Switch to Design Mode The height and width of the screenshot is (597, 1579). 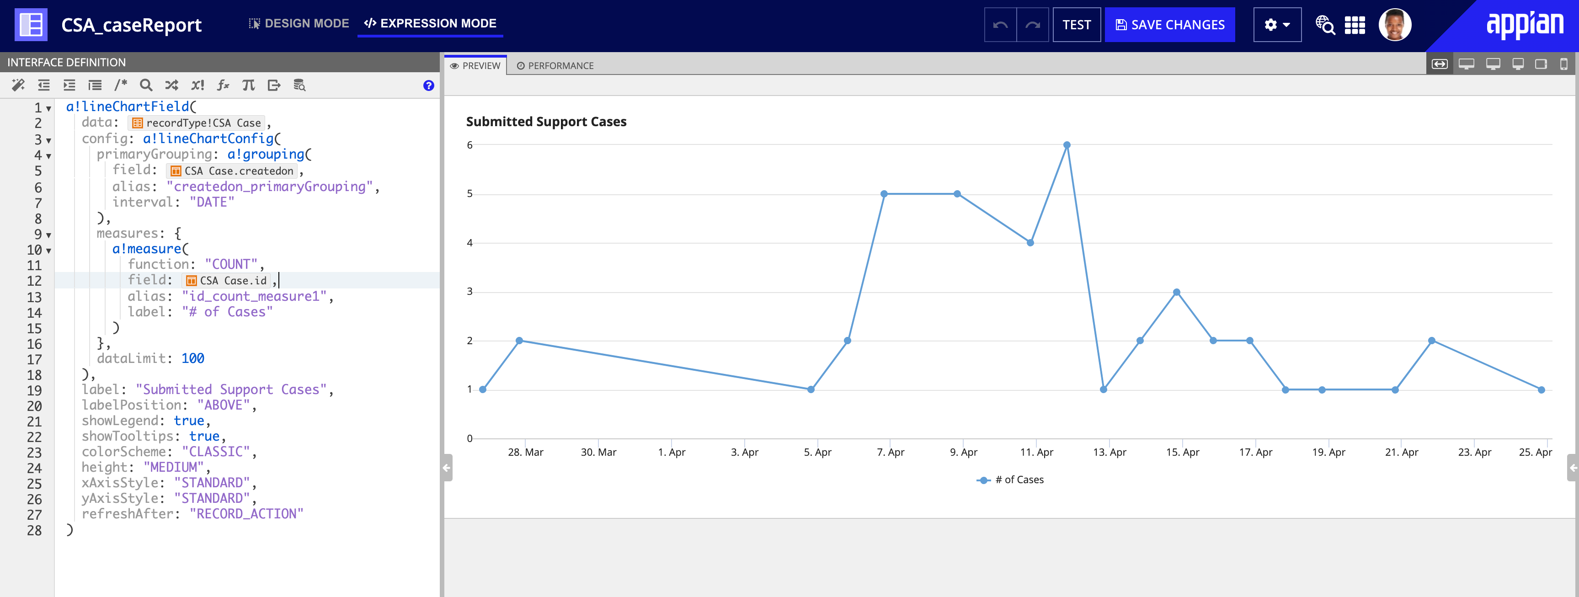(299, 23)
